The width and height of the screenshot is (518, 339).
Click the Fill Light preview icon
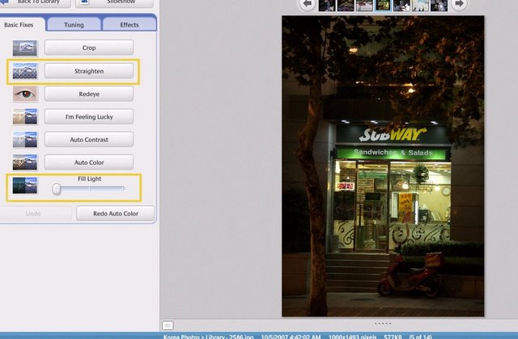25,185
